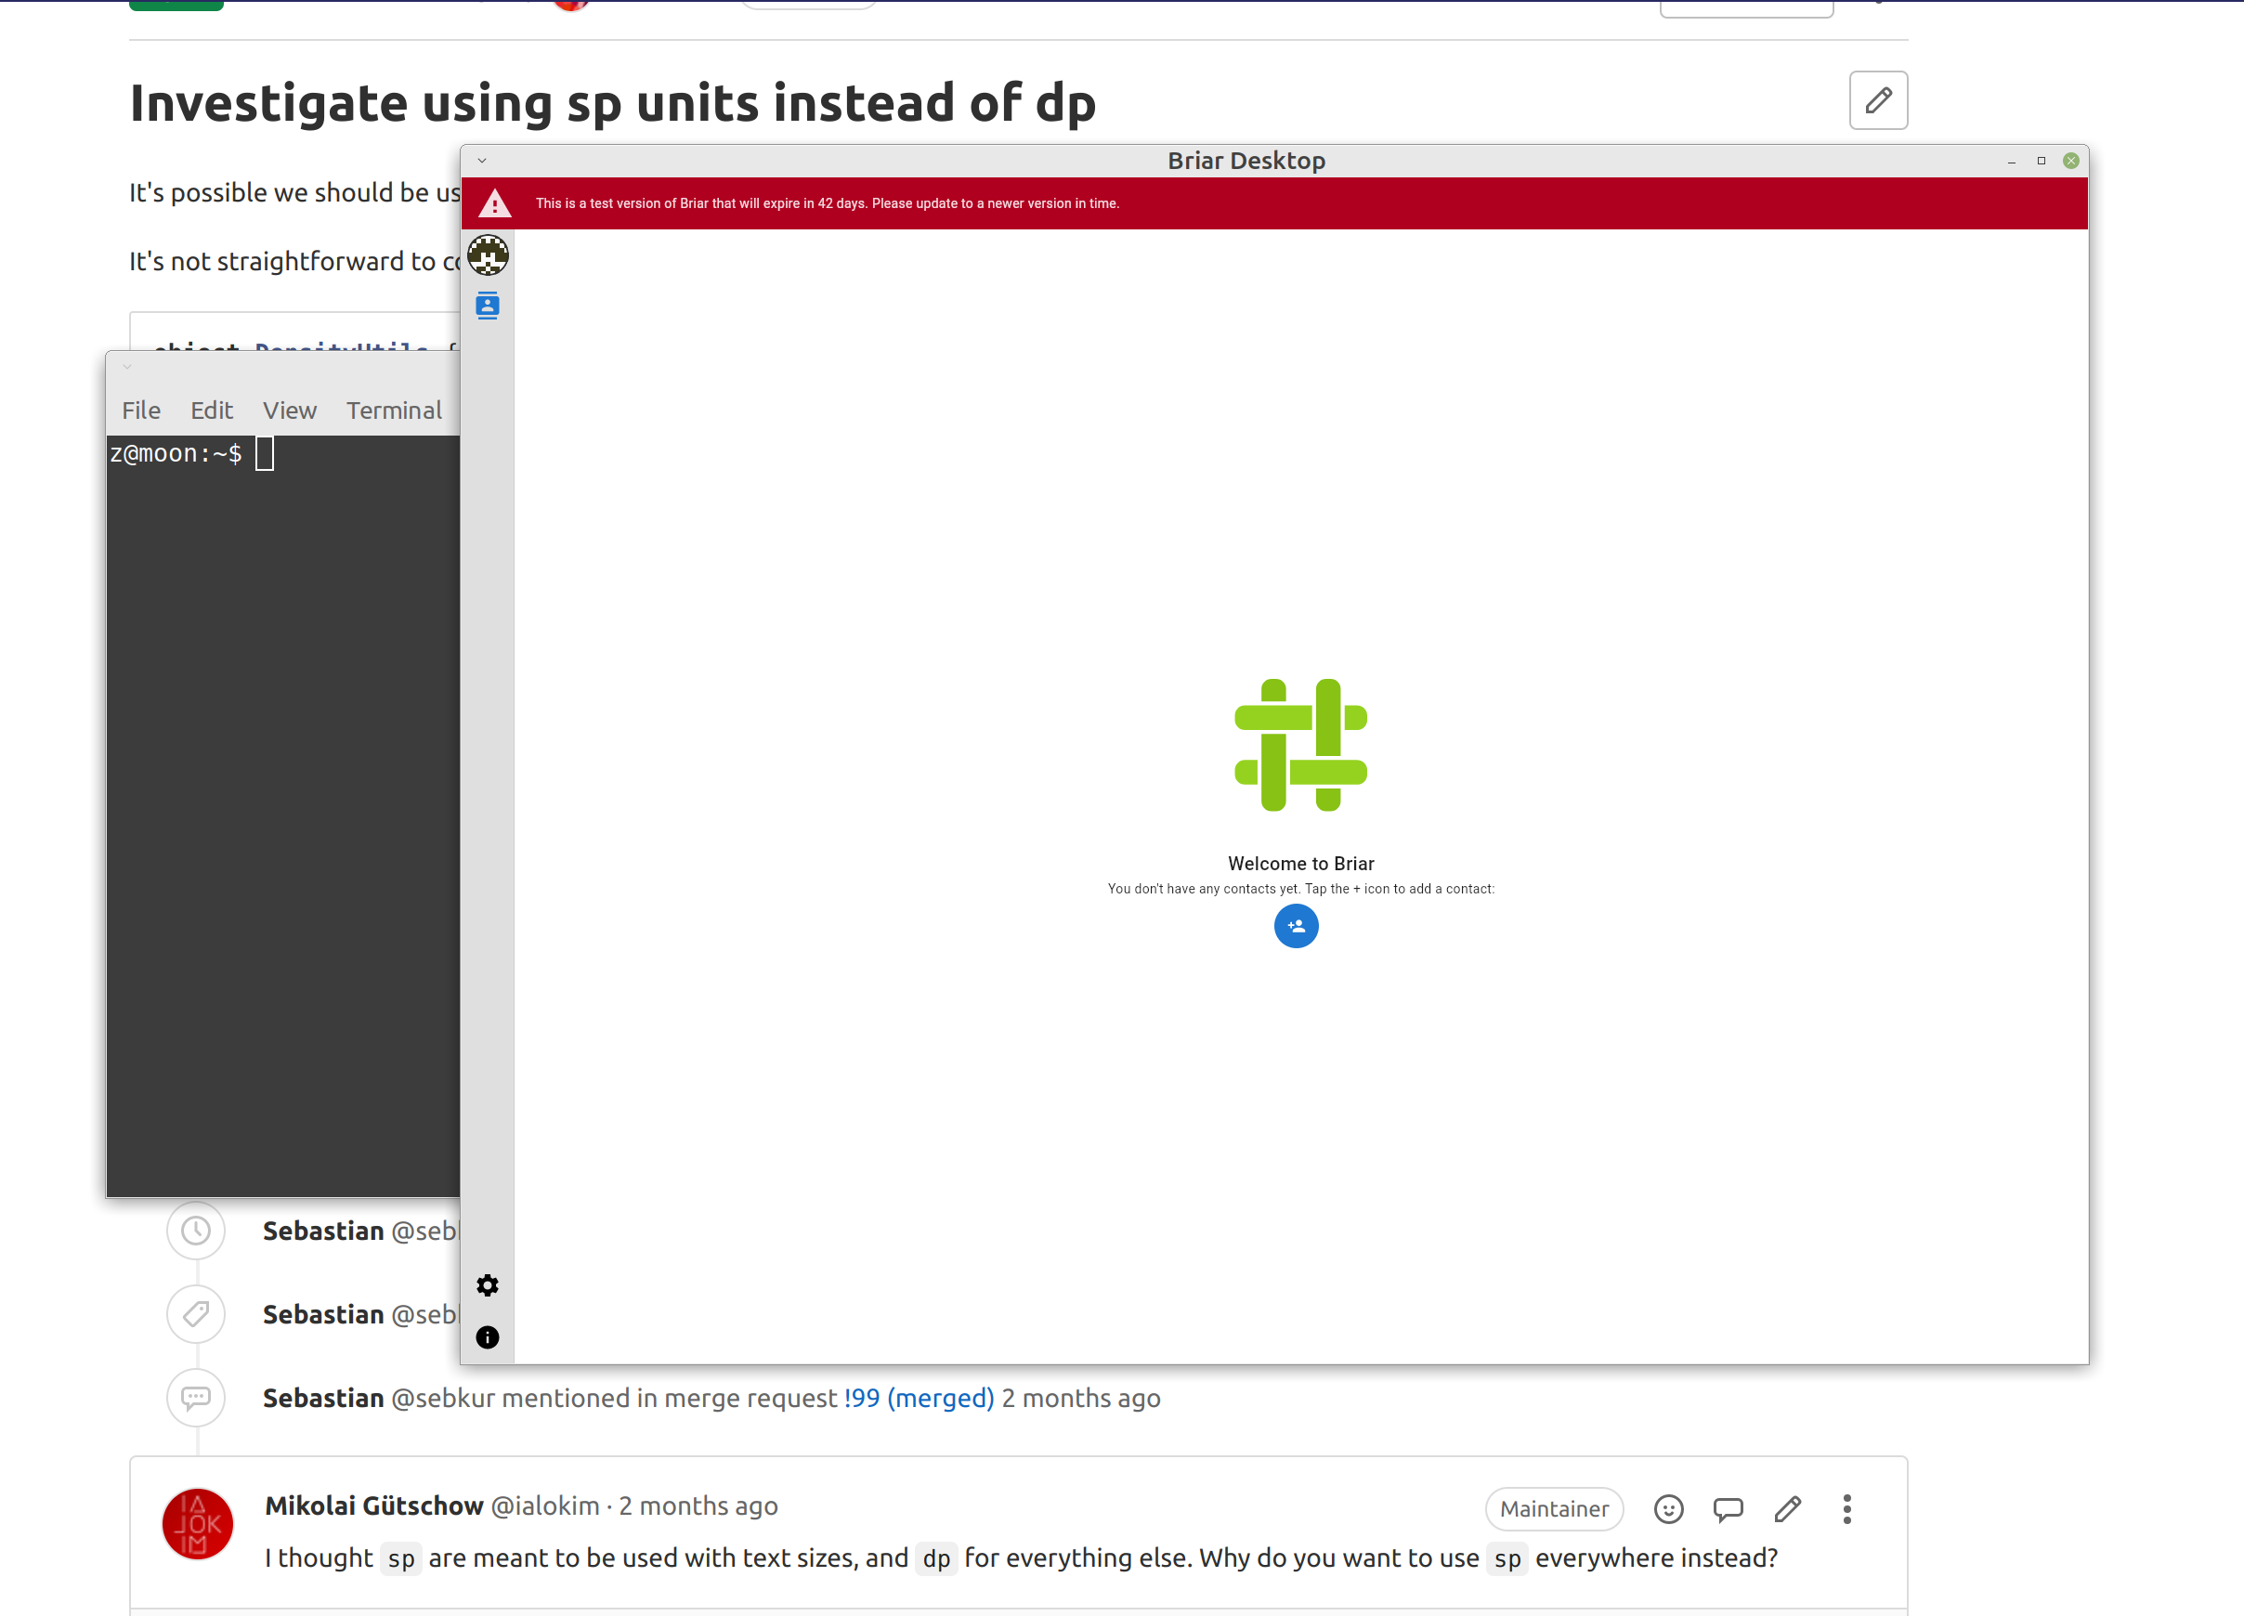Click the Briar Desktop title bar

(x=1246, y=161)
